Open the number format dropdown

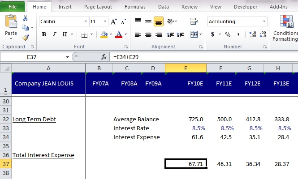point(264,21)
